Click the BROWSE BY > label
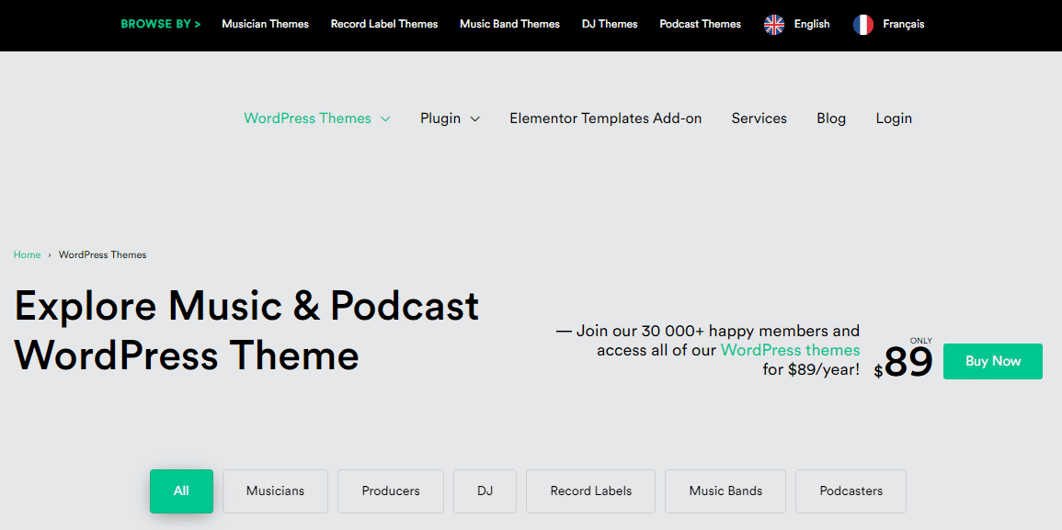The image size is (1062, 530). (x=161, y=25)
